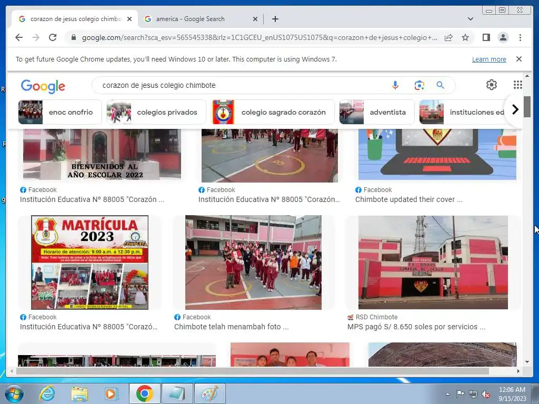
Task: Click the Google logo
Action: [x=43, y=86]
